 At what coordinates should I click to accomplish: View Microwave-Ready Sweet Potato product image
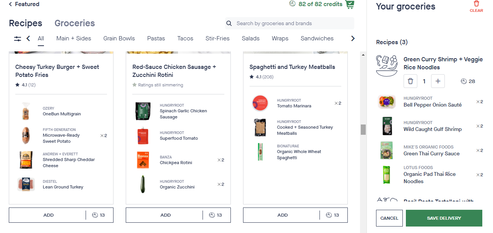(26, 136)
